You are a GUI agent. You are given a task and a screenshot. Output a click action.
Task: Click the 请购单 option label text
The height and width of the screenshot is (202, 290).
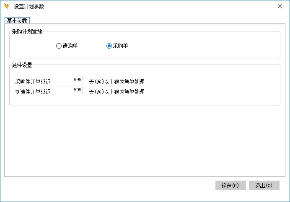[70, 46]
